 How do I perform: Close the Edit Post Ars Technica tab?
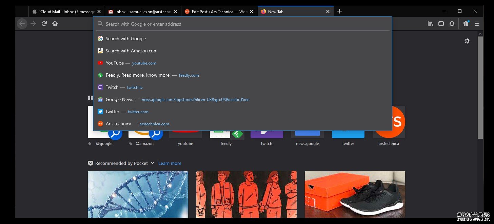point(252,11)
